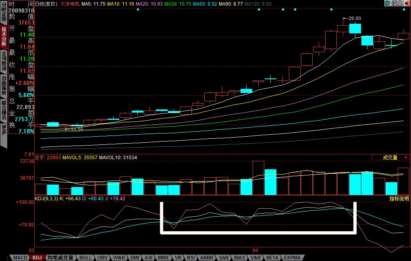
Task: Click the 指 indicator icon at top right
Action: [x=387, y=3]
